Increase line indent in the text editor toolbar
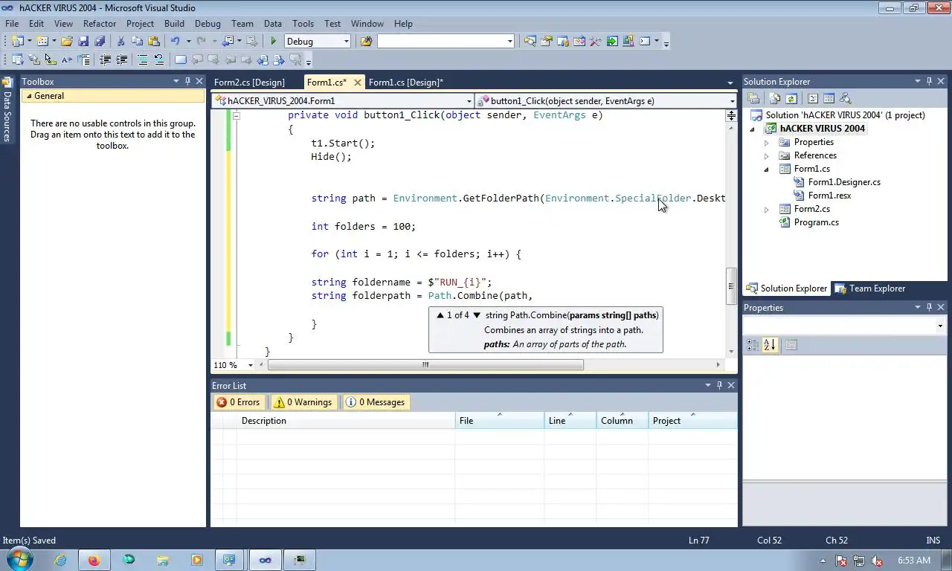The height and width of the screenshot is (571, 952). tap(121, 59)
